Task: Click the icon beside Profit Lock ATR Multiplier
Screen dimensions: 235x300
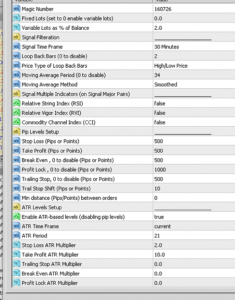Action: [x=16, y=283]
